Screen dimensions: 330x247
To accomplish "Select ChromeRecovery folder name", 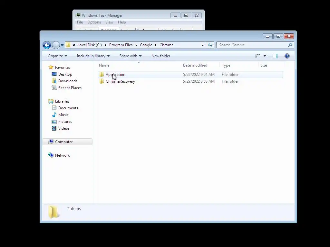I will pos(121,81).
